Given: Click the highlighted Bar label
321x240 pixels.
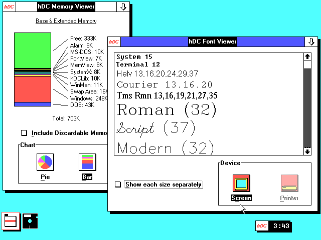Looking at the screenshot, I should point(87,176).
